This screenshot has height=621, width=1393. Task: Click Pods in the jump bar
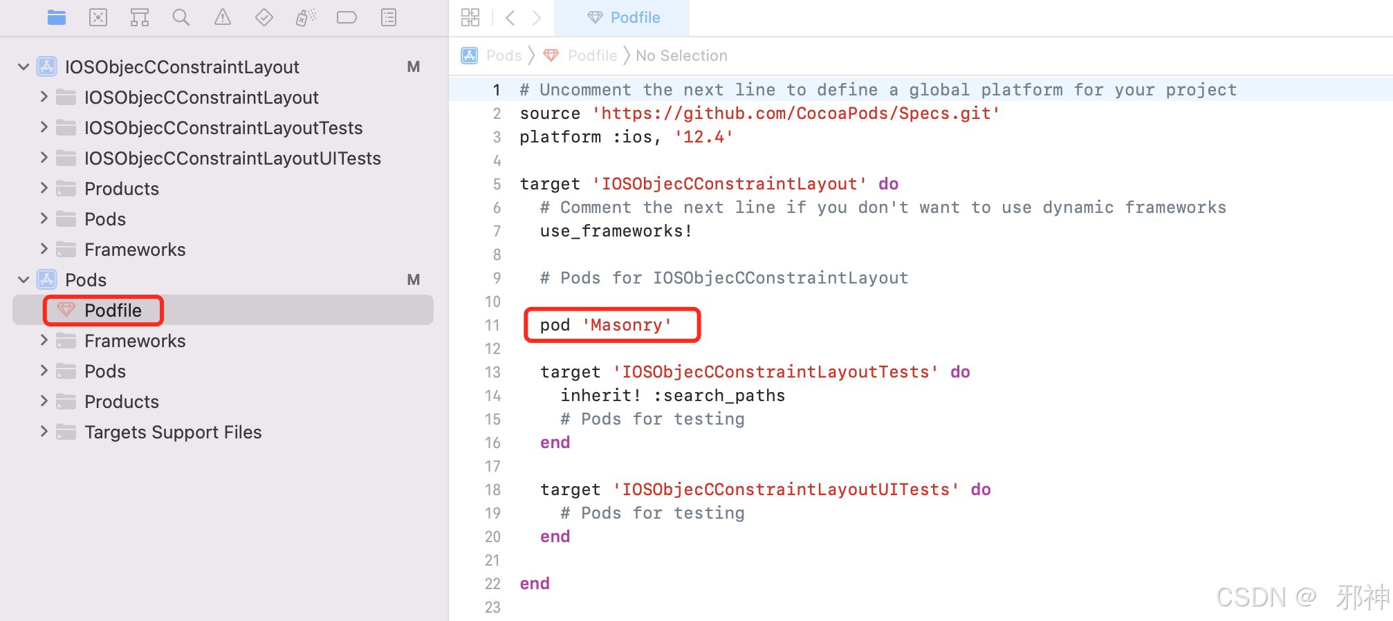[504, 55]
